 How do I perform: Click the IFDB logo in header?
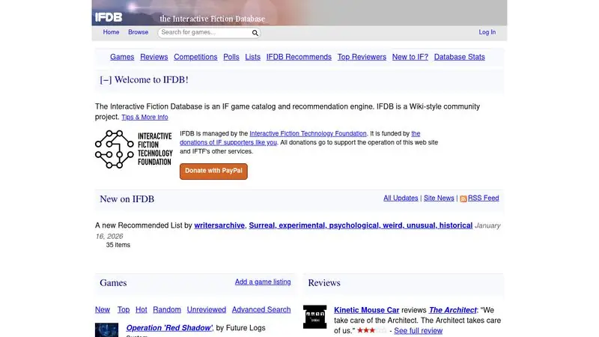click(109, 17)
